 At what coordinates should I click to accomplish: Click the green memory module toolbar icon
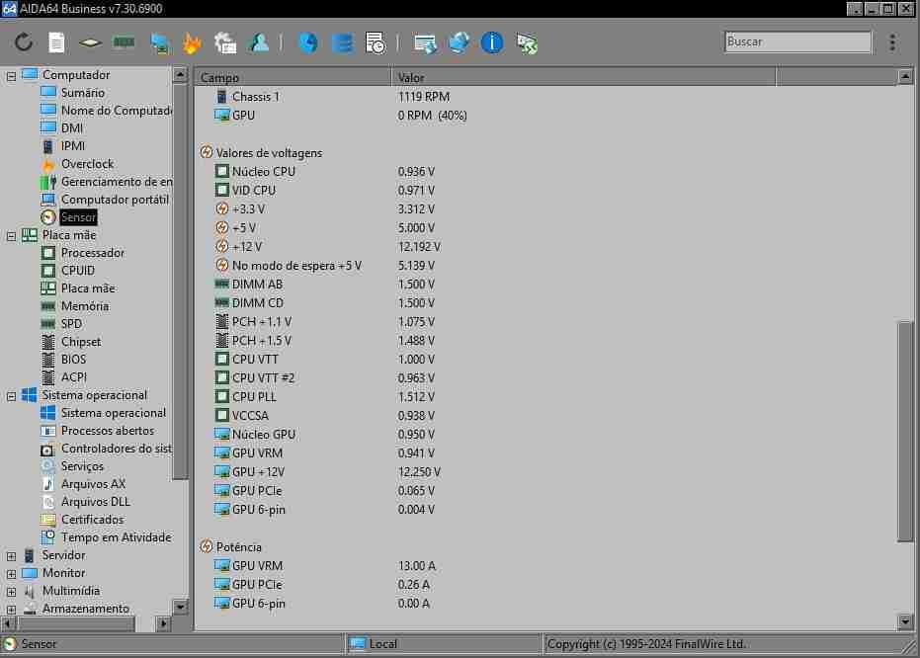coord(124,42)
